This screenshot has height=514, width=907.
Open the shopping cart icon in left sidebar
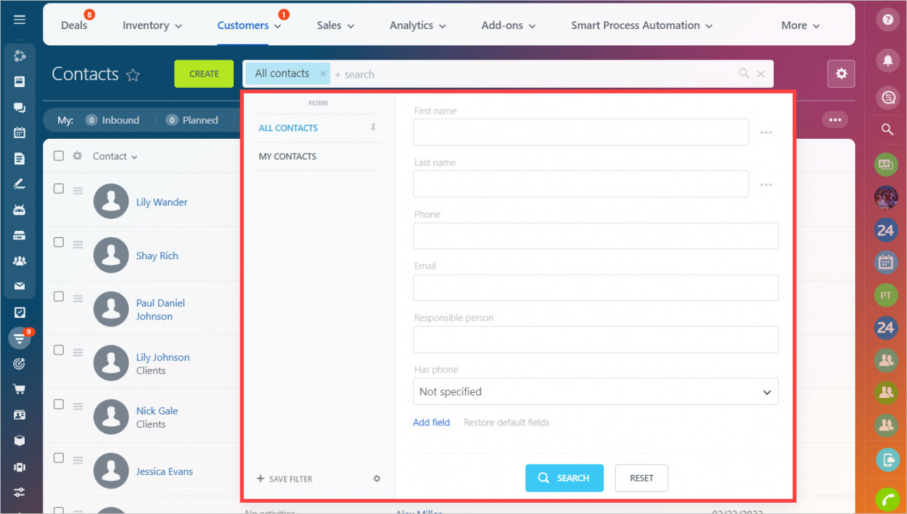click(x=20, y=389)
